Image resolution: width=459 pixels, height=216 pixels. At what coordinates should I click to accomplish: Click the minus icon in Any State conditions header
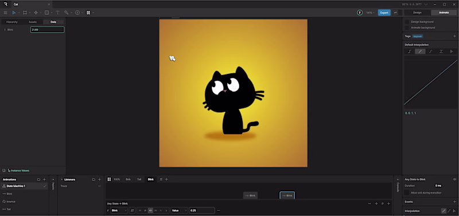tap(369, 203)
